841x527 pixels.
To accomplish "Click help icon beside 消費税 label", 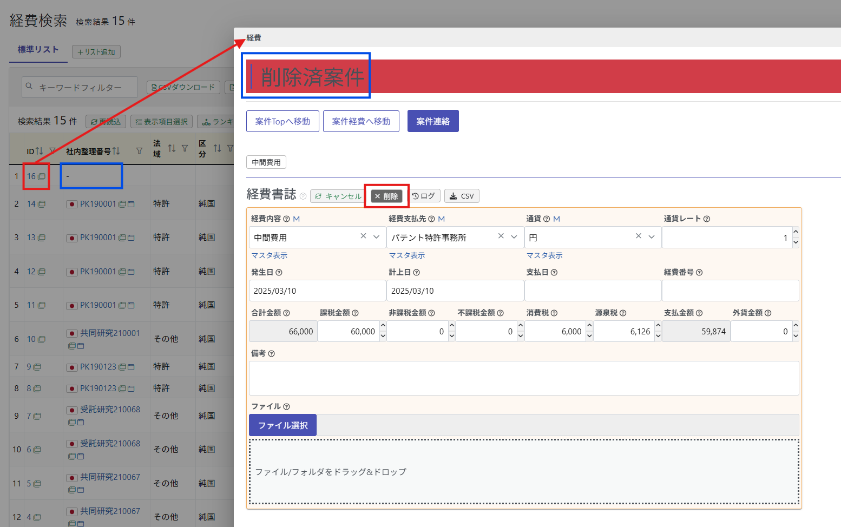I will (x=554, y=313).
